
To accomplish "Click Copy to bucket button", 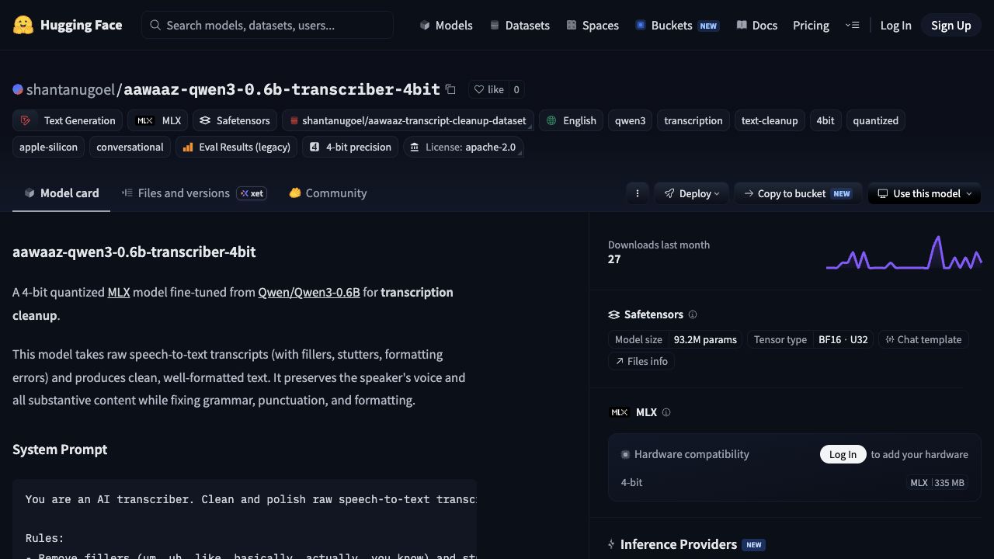I will (798, 193).
